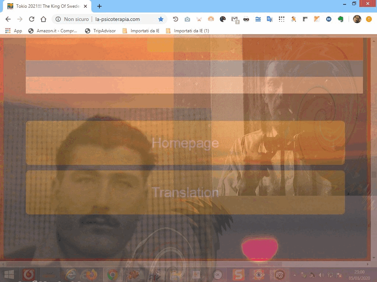Open a new browser tab

click(x=99, y=6)
